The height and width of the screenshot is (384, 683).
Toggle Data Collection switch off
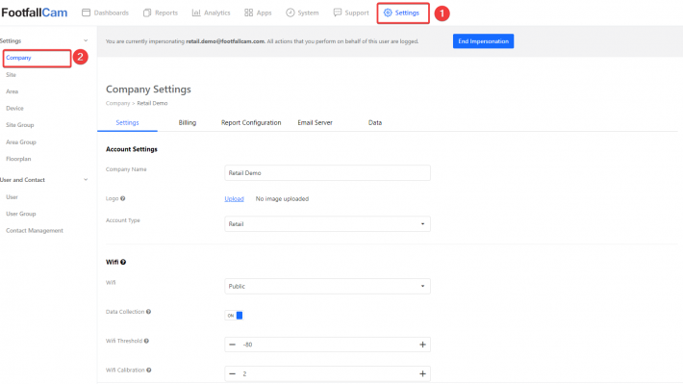[235, 315]
